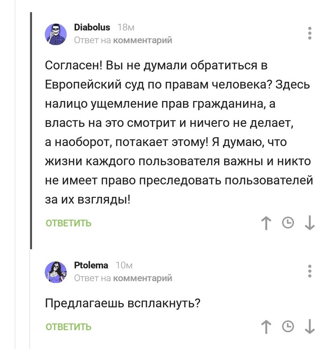Upvote the Diabolus comment
Image resolution: width=329 pixels, height=349 pixels.
(x=266, y=223)
